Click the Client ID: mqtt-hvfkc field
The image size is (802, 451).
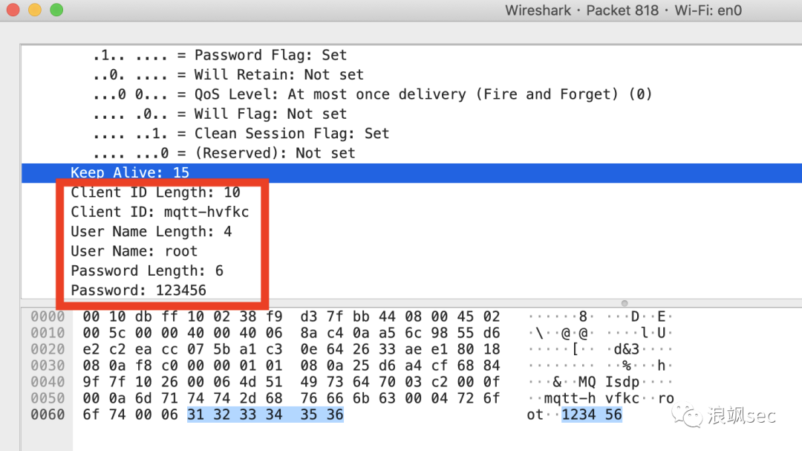[x=160, y=212]
